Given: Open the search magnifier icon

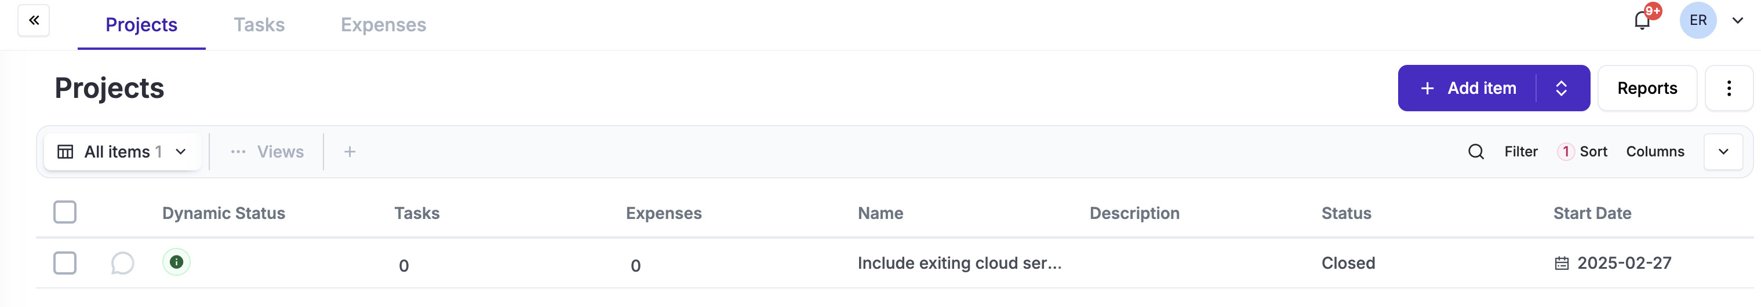Looking at the screenshot, I should point(1475,152).
